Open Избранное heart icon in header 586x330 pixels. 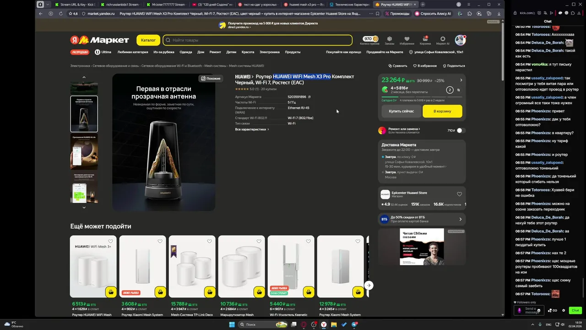click(x=407, y=40)
